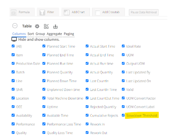
Task: Toggle the Planned Start Time checkbox
Action: pyautogui.click(x=44, y=46)
